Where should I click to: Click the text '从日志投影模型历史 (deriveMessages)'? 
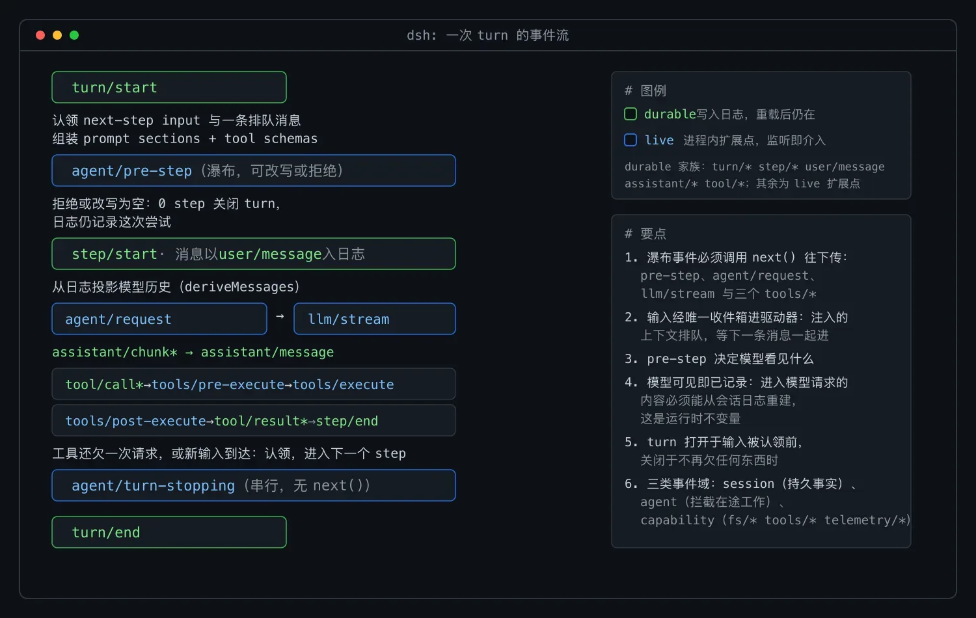pos(176,287)
